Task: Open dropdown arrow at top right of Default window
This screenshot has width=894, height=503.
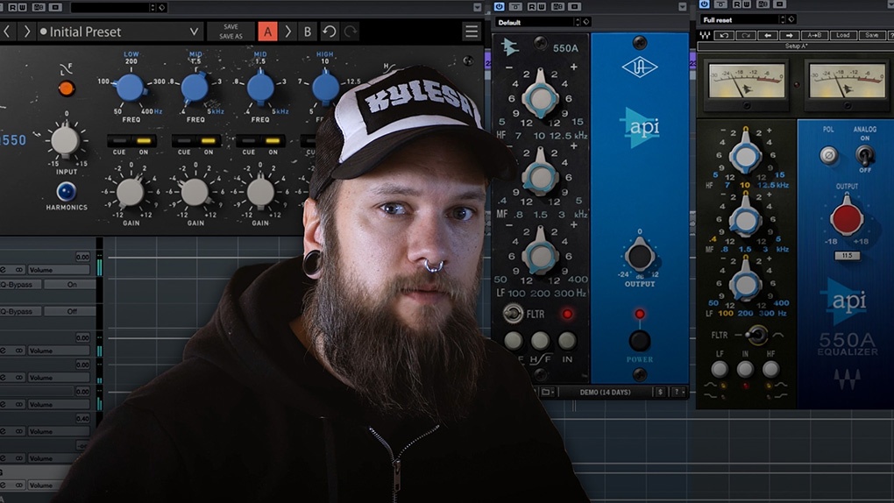Action: (x=683, y=6)
